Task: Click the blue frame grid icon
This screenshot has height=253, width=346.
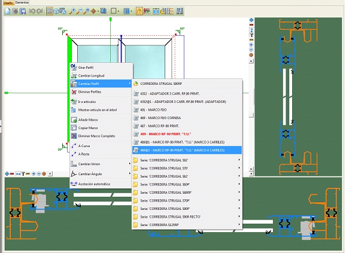Action: click(104, 11)
